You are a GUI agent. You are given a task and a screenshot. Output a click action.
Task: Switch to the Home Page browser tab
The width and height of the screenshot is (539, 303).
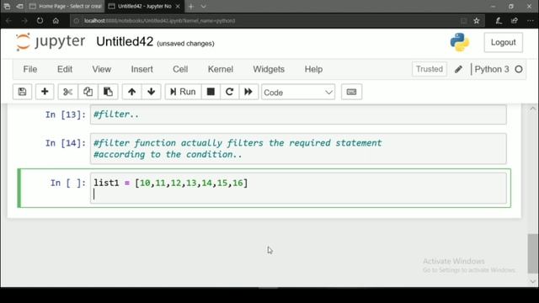[x=66, y=6]
